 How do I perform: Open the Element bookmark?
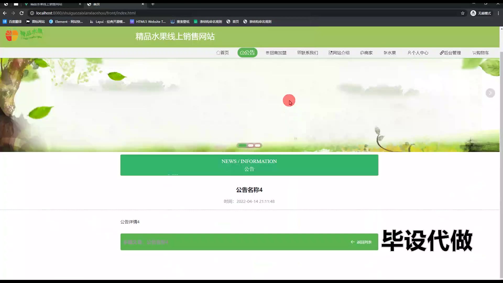click(x=66, y=21)
